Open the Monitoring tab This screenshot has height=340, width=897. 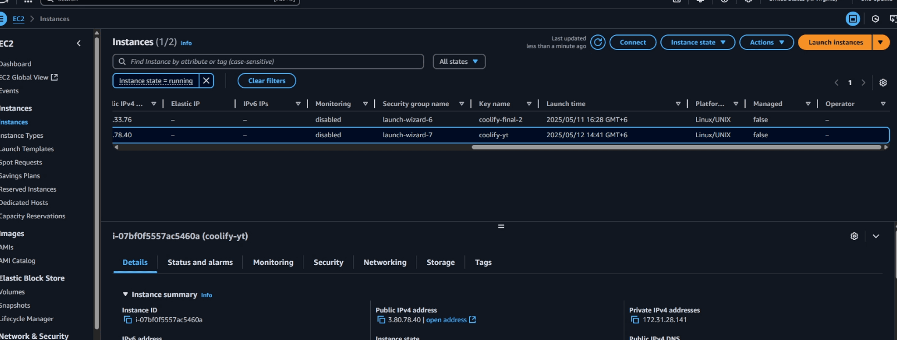(x=273, y=262)
